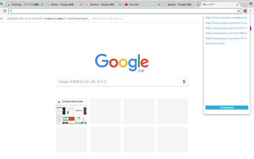Open the user profile icon at top right
Viewport: 254px width, 159px height.
point(251,4)
